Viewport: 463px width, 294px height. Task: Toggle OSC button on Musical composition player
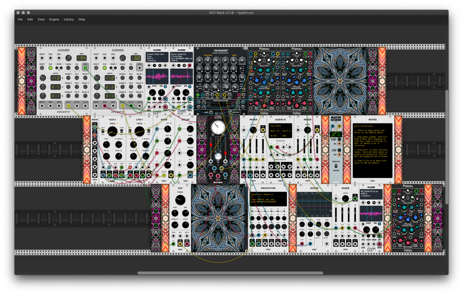tap(190, 87)
